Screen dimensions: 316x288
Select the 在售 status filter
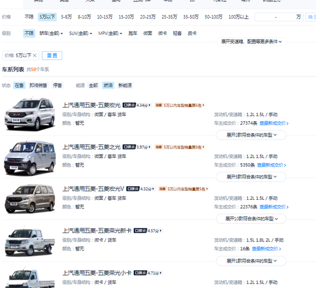pos(19,86)
